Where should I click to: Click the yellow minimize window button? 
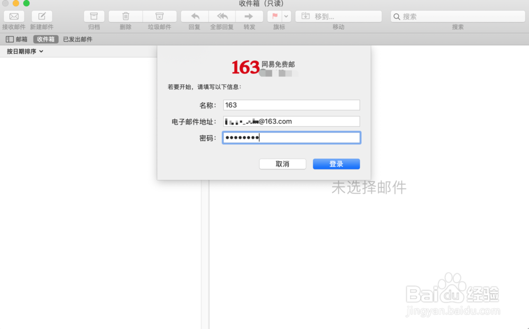16,3
